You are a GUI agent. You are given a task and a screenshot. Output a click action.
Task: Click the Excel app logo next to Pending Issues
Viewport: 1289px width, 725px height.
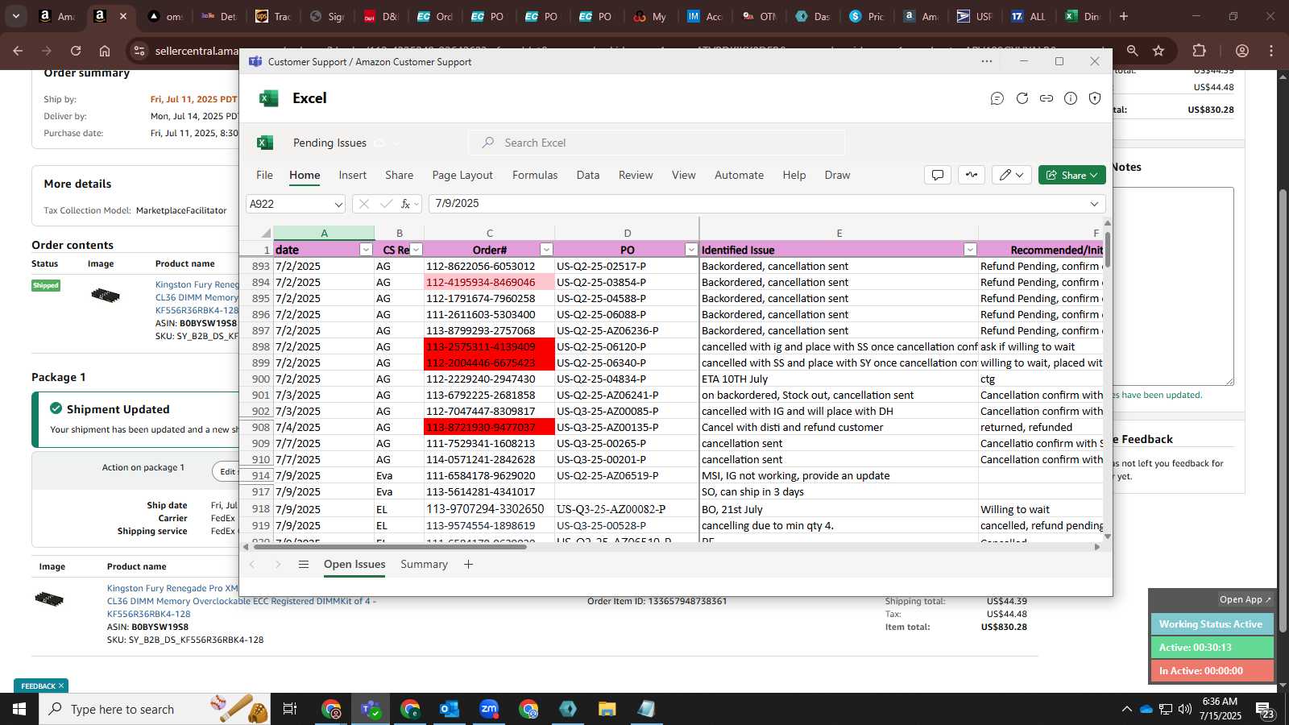tap(264, 143)
